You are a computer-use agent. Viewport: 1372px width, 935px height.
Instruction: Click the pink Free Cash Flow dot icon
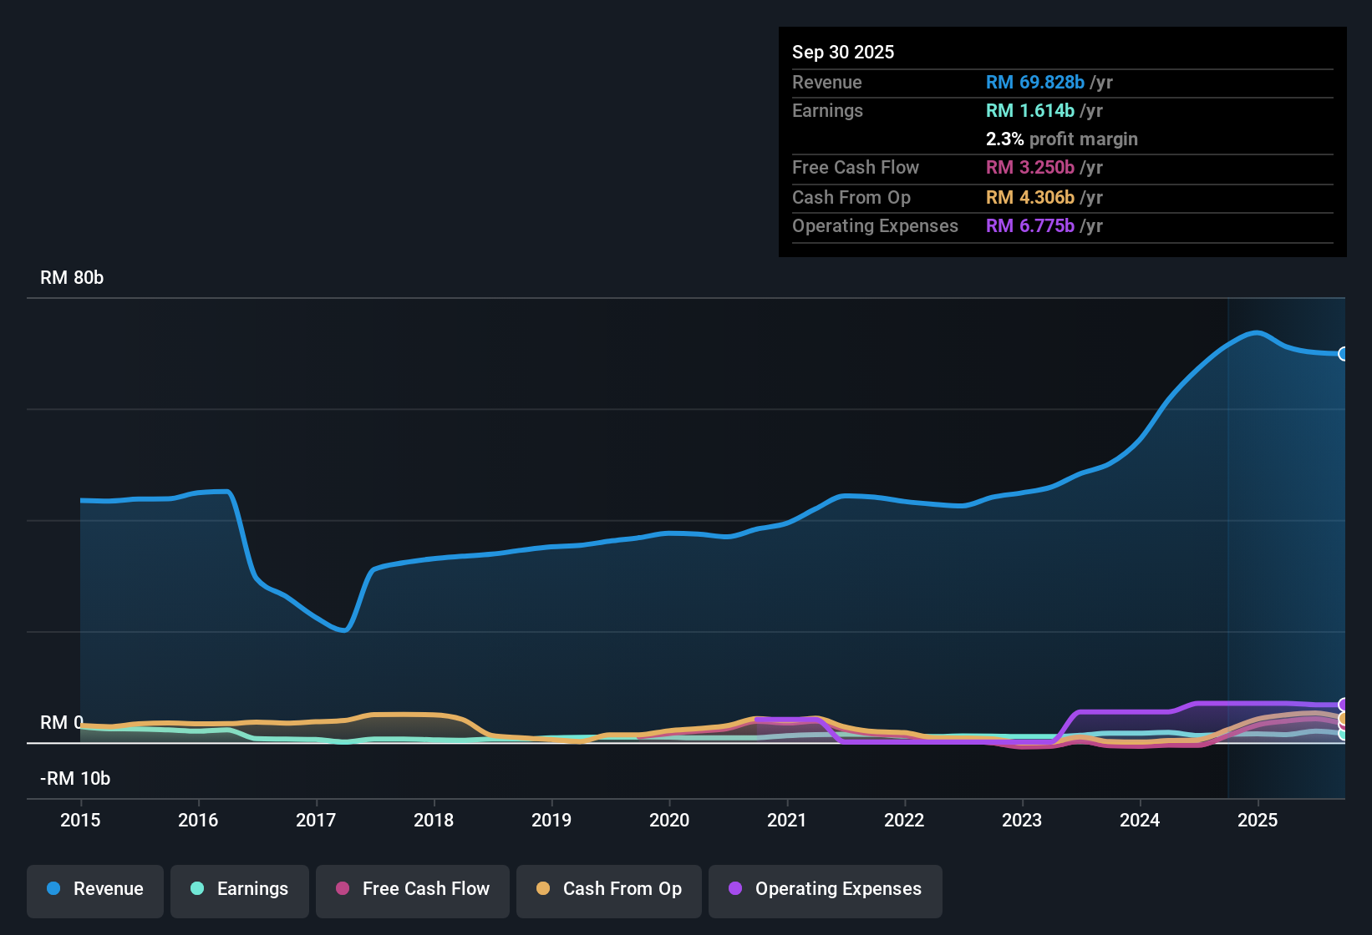[x=341, y=889]
